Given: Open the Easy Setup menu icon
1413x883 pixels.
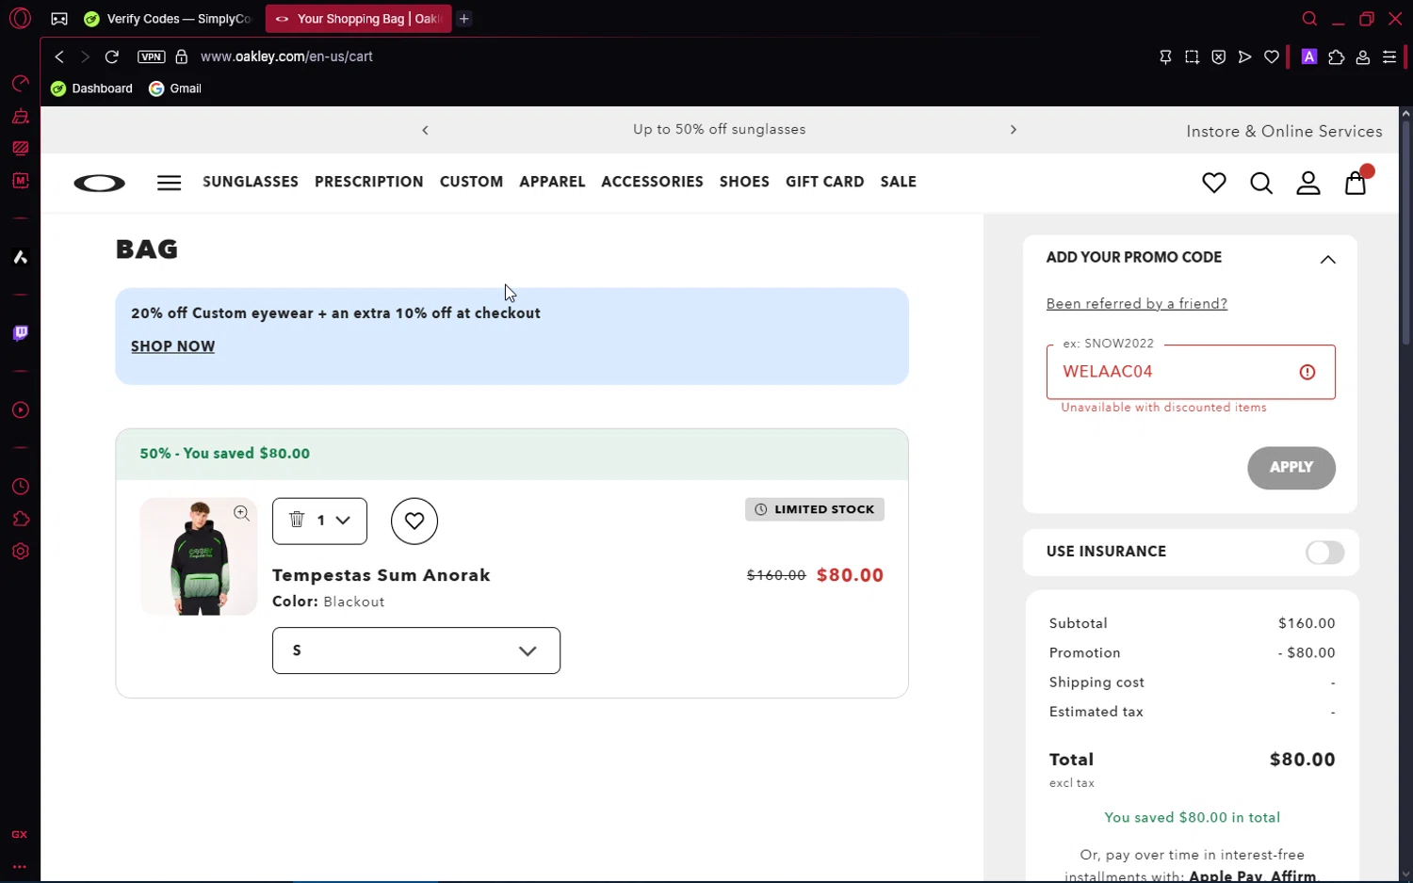Looking at the screenshot, I should pyautogui.click(x=1389, y=56).
